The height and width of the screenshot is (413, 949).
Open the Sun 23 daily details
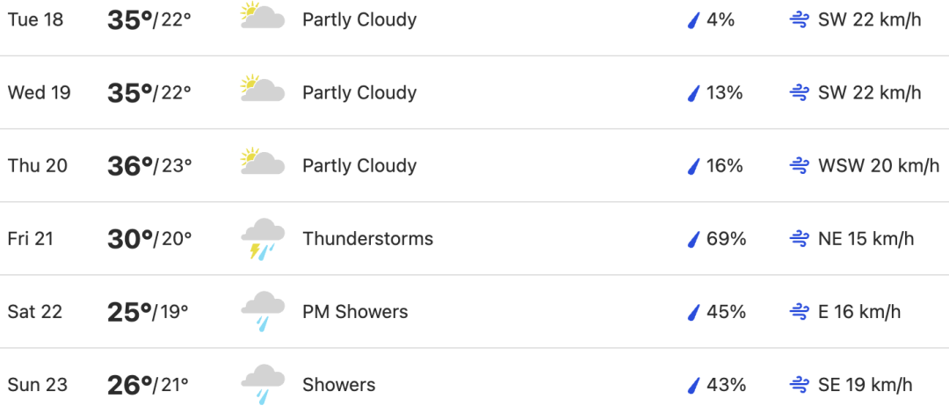(x=474, y=385)
